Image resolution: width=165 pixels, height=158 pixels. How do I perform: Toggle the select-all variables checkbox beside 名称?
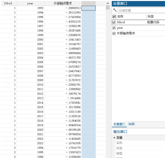click(114, 17)
